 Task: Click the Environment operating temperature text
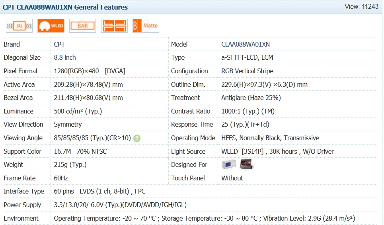coord(105,218)
